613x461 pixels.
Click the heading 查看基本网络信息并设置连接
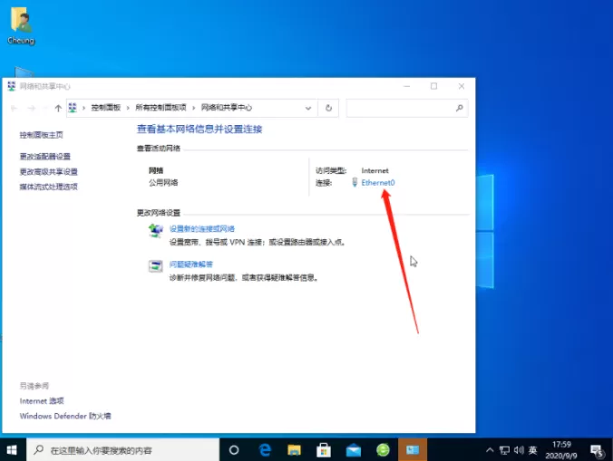[x=199, y=130]
